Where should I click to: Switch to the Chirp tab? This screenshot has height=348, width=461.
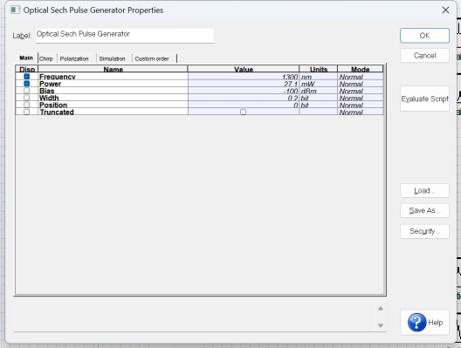[46, 58]
